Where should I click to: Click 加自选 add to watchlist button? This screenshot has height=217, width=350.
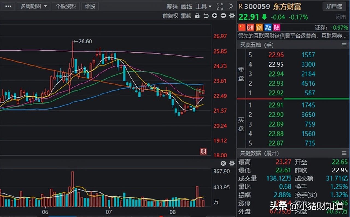tap(334, 6)
